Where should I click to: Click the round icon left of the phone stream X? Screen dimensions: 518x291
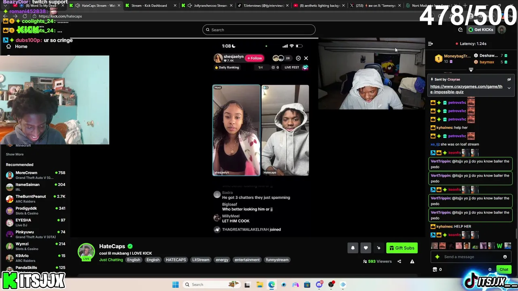click(298, 58)
